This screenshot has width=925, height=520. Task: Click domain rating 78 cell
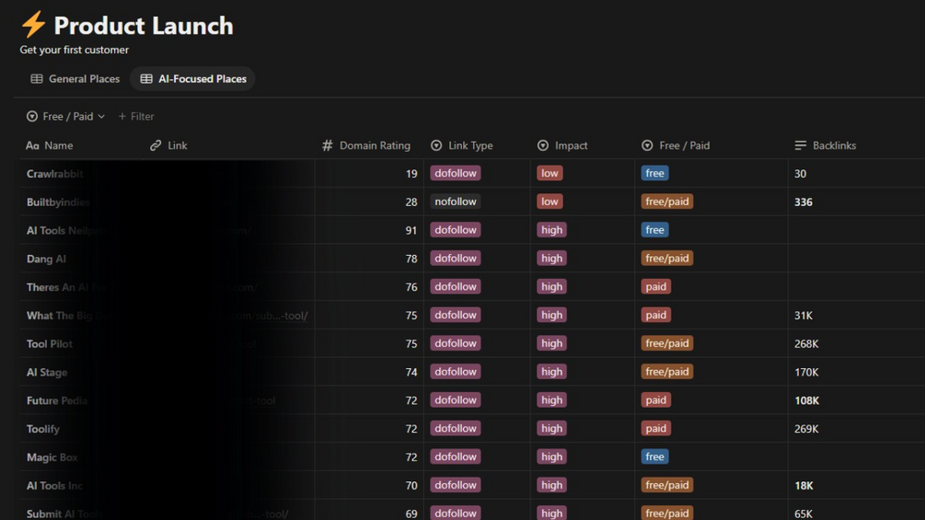pos(369,259)
